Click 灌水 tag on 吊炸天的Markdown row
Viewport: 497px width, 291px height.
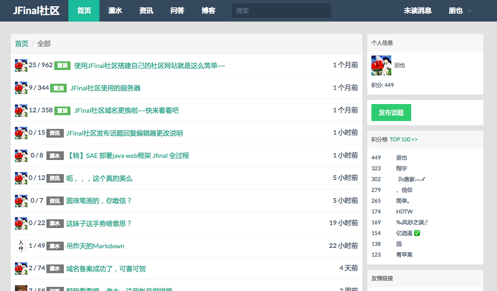pyautogui.click(x=55, y=246)
